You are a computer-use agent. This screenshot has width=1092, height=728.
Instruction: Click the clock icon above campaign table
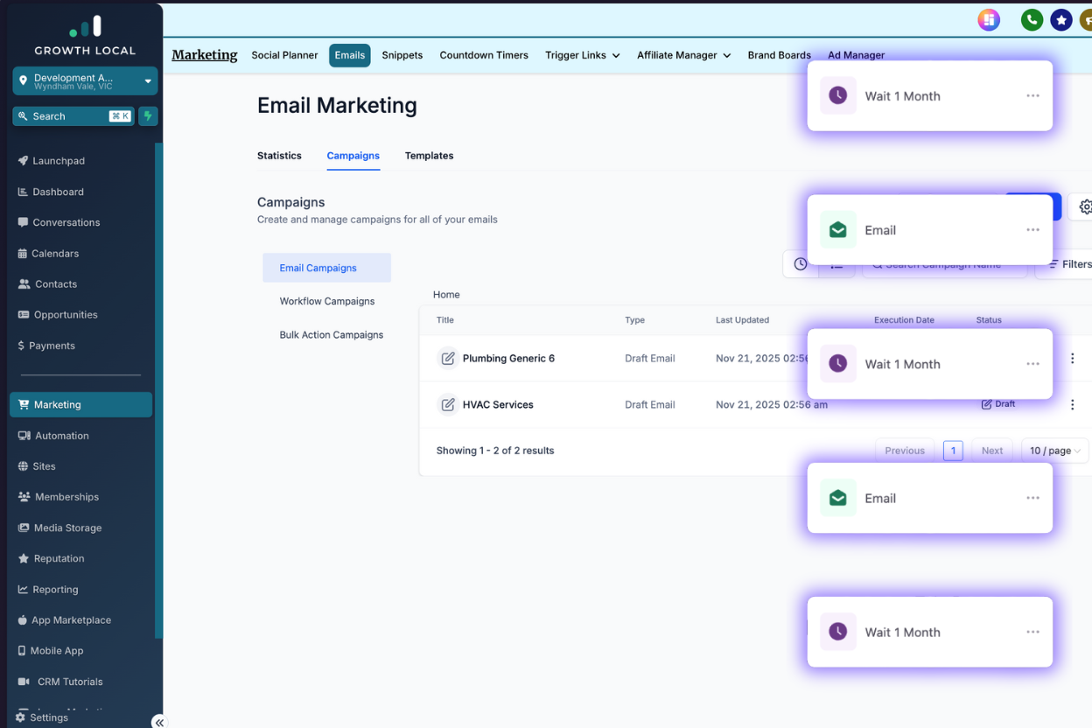point(801,264)
